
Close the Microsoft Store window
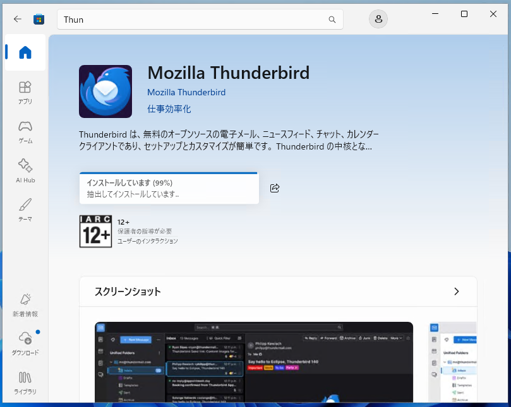pos(493,14)
